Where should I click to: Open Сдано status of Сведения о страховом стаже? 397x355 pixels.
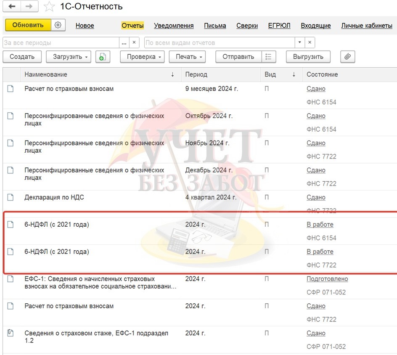(x=316, y=333)
